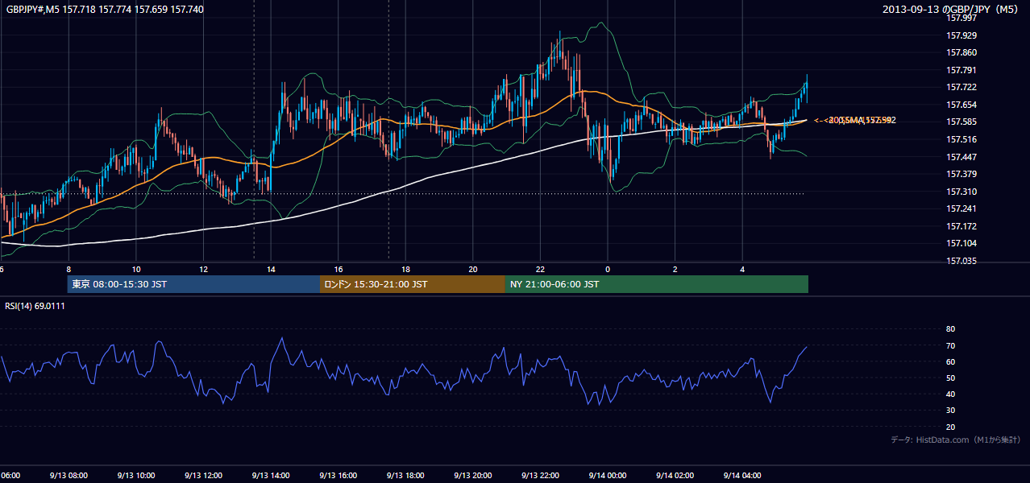This screenshot has width=1030, height=483.
Task: Click the RSI 20 level label
Action: 950,427
